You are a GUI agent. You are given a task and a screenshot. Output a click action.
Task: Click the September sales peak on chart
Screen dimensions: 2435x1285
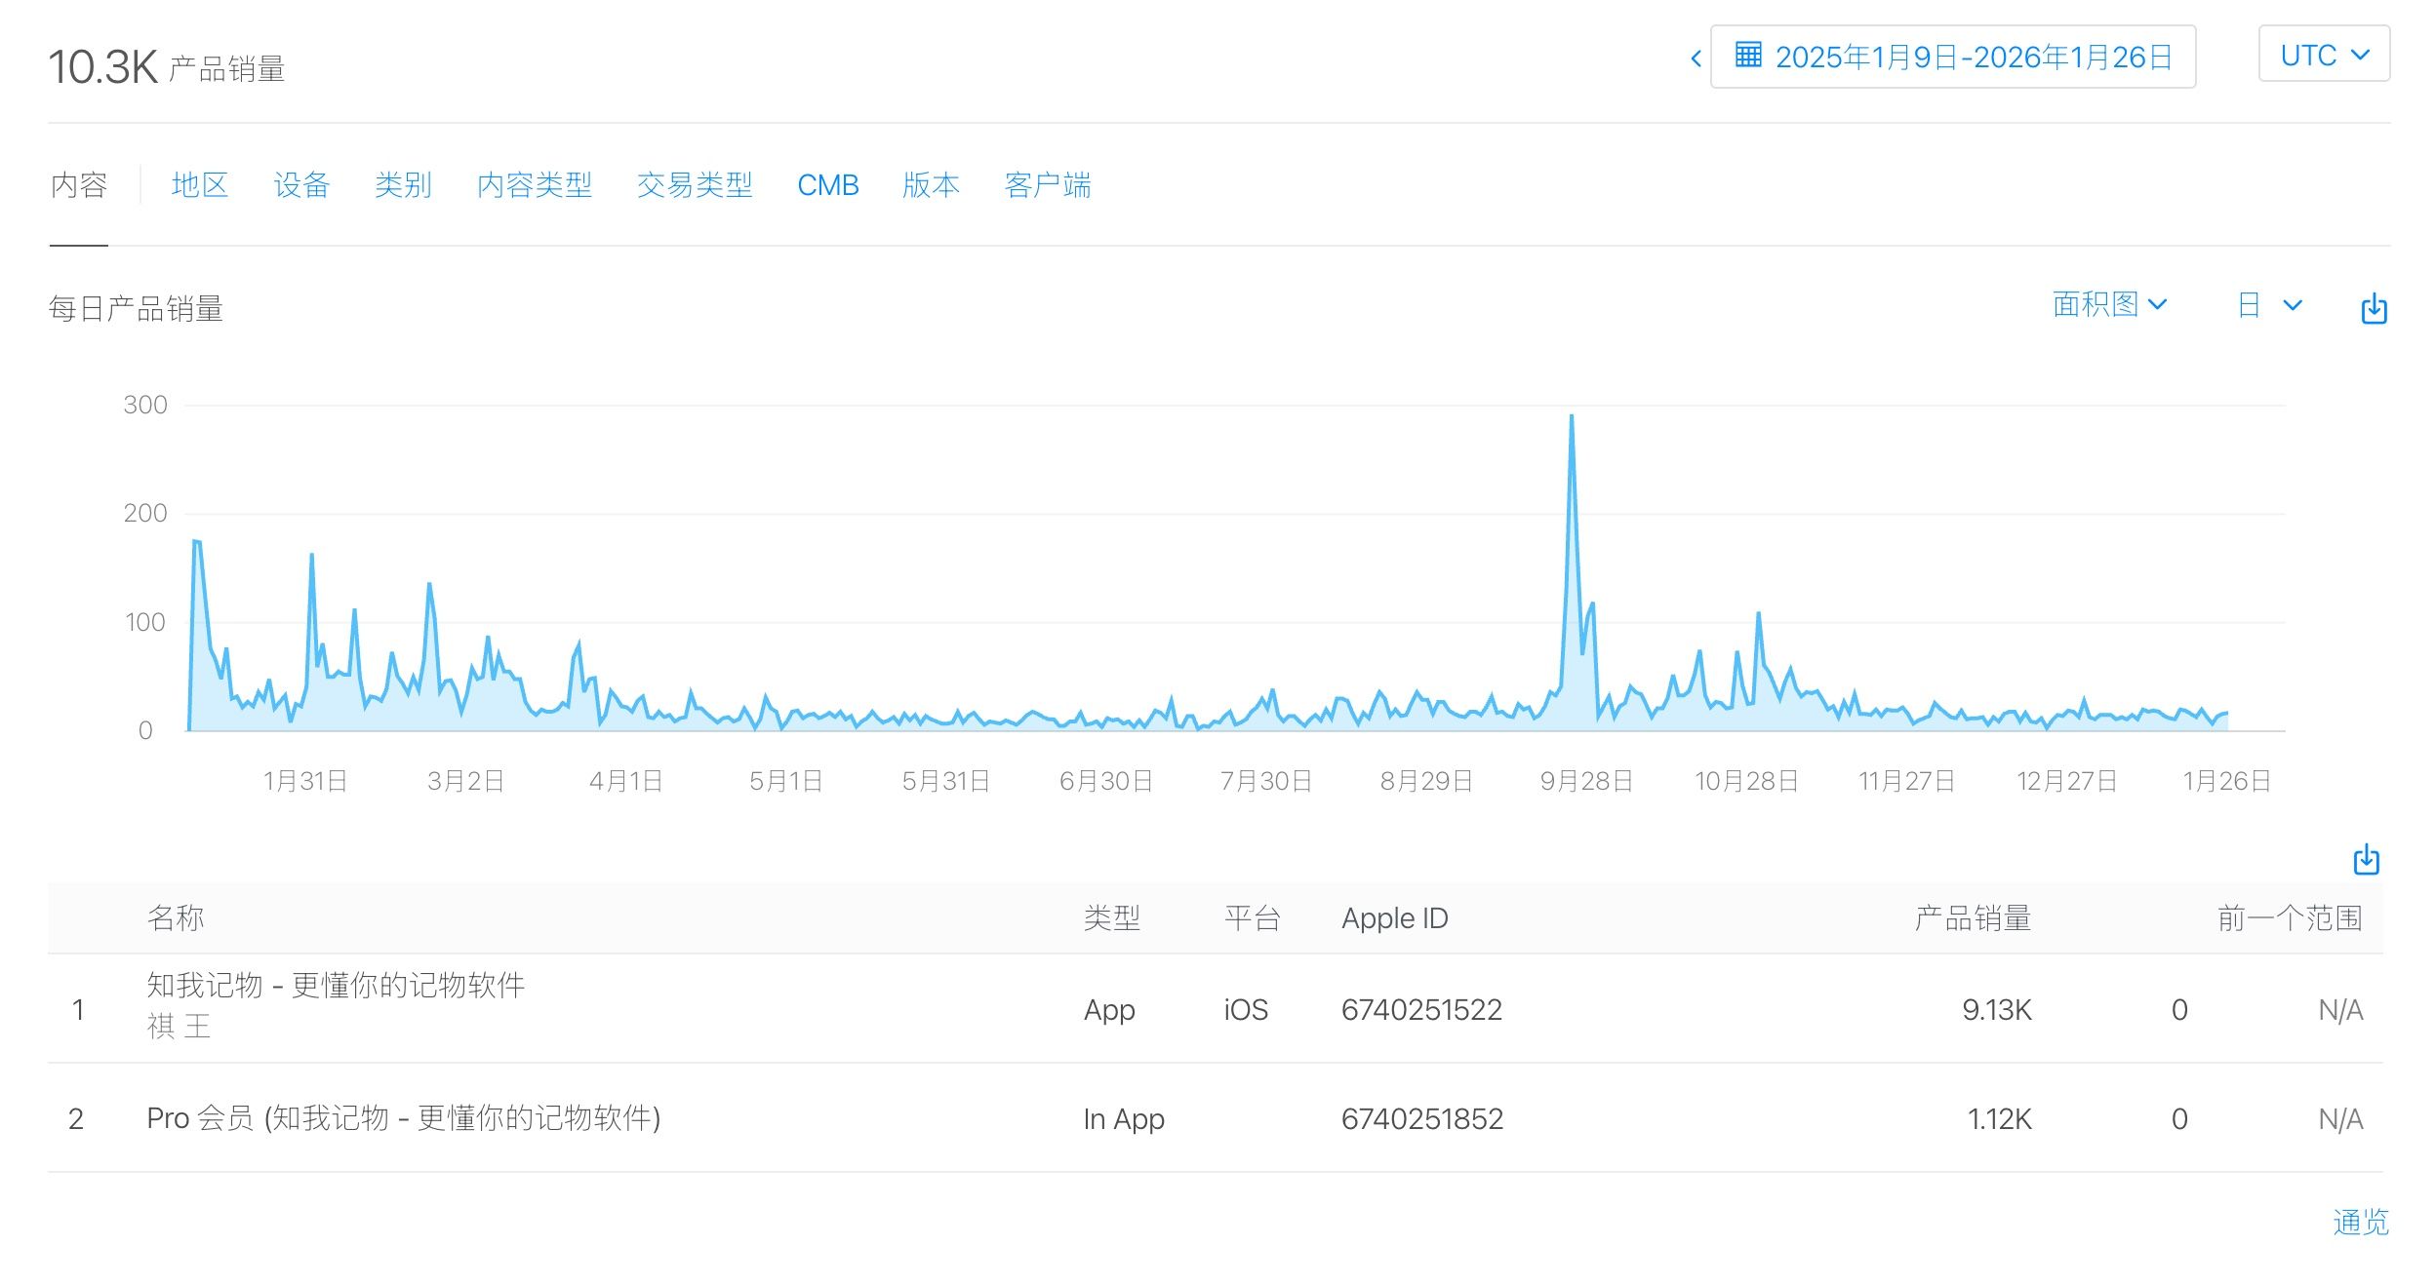click(1571, 417)
